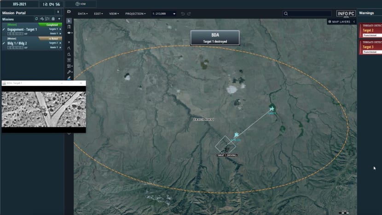Viewport: 382px width, 215px height.
Task: Select the X delete tool in toolbar
Action: [x=69, y=42]
